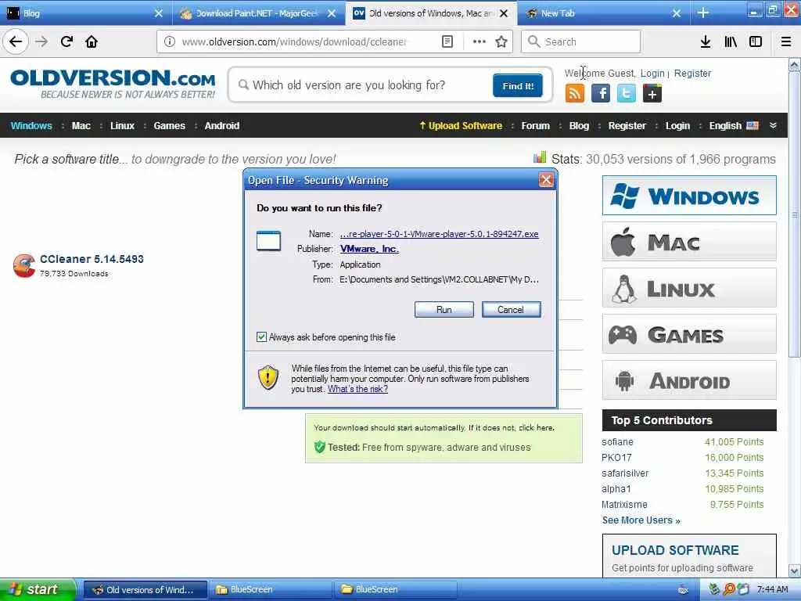Close the Blog tab
The width and height of the screenshot is (801, 601).
coord(158,13)
